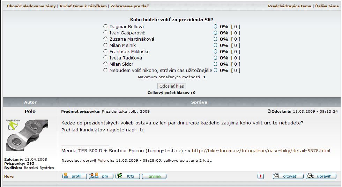Pick the Nebudem voliť nikoho option
Screen dimensions: 342x187
tap(105, 70)
